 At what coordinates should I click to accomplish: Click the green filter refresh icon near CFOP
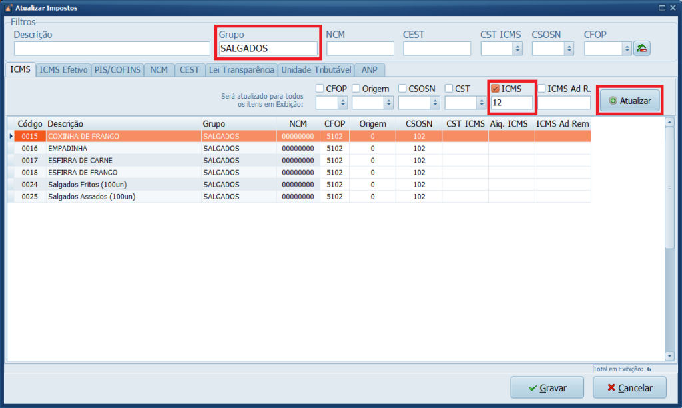click(x=641, y=48)
